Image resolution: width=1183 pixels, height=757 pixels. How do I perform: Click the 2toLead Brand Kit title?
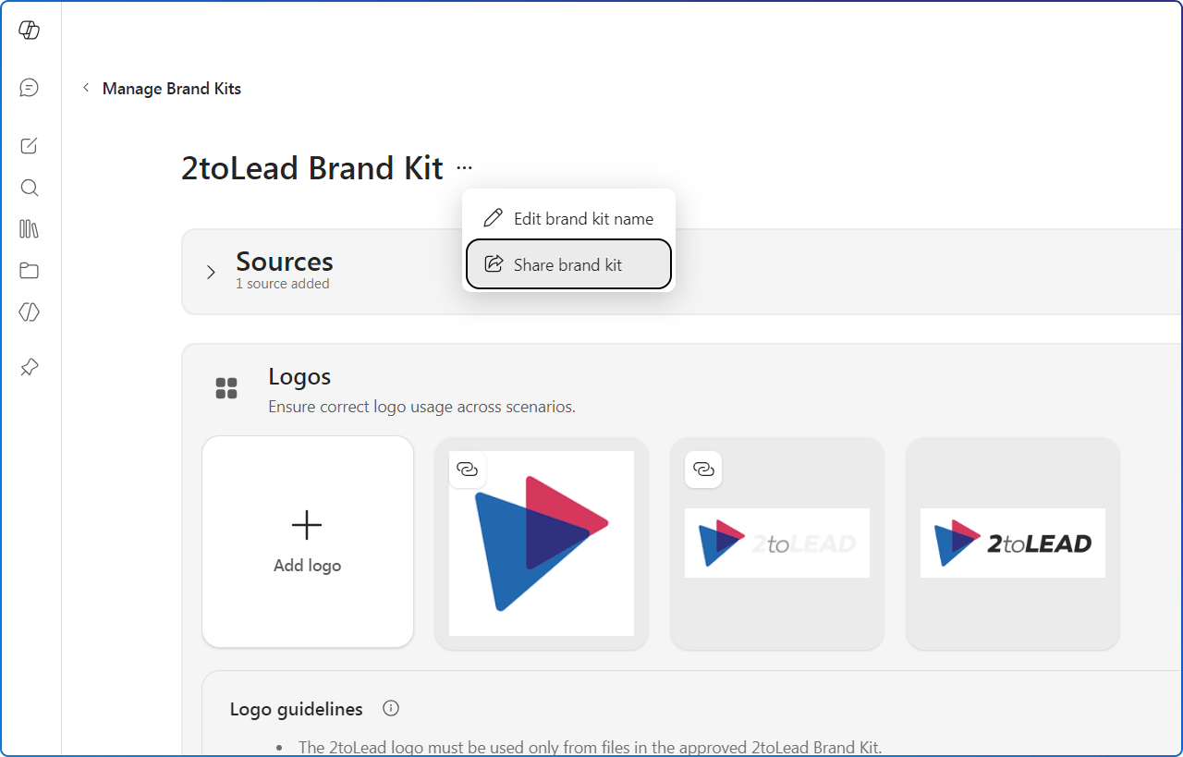point(312,168)
